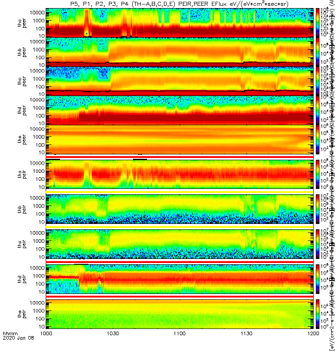
Task: Click the 1030 time axis tick label
Action: click(x=113, y=333)
